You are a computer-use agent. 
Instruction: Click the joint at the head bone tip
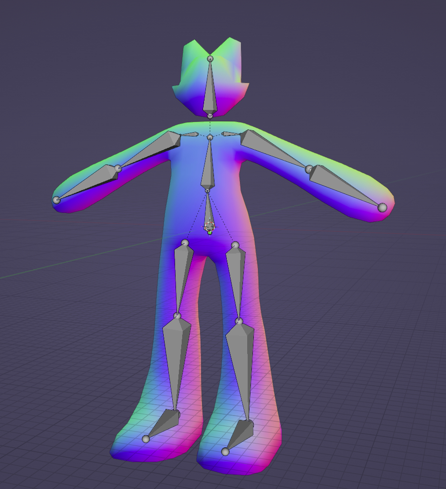click(x=210, y=59)
